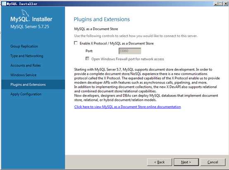Go to the Next step
The height and width of the screenshot is (170, 229).
[186, 162]
